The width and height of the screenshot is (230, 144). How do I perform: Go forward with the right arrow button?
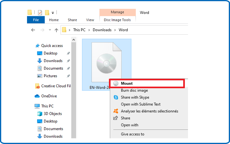coord(42,30)
